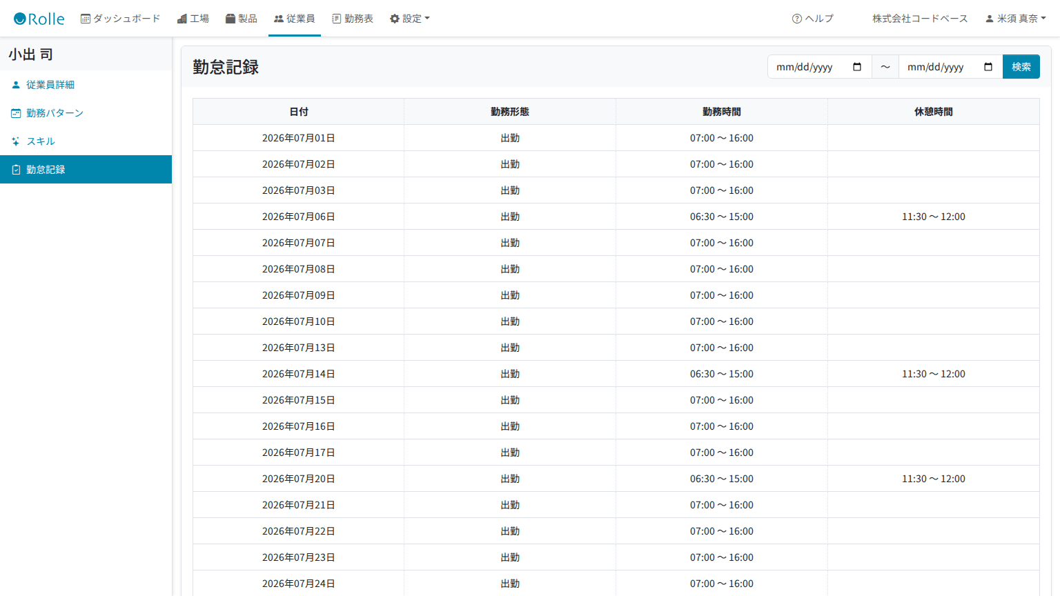Click the Rolle logo

tap(39, 19)
